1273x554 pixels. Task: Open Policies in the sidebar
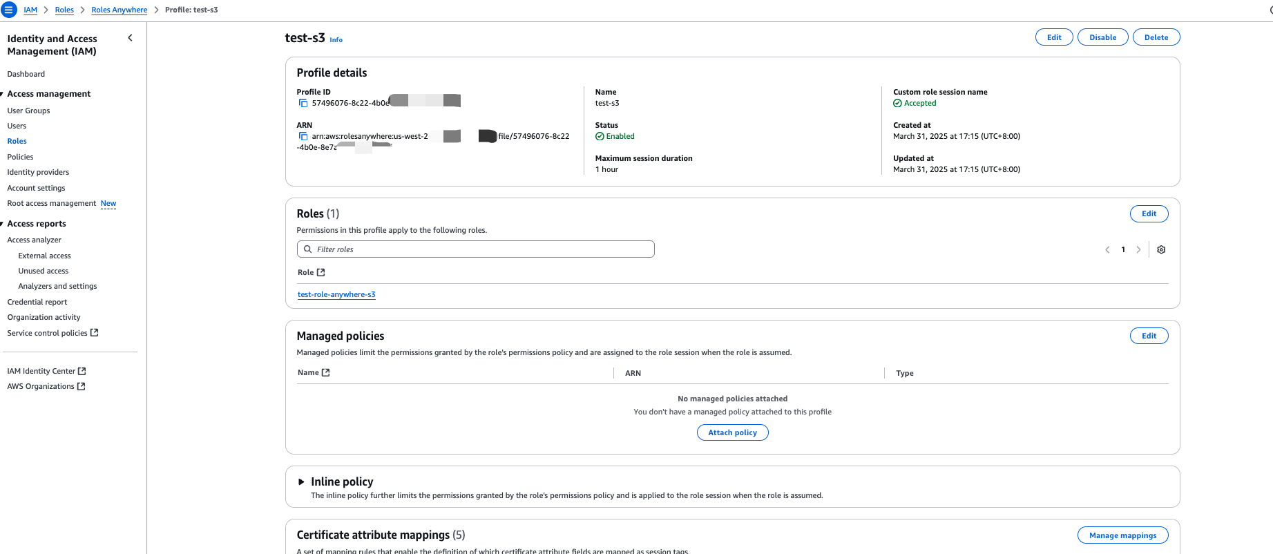[x=20, y=157]
